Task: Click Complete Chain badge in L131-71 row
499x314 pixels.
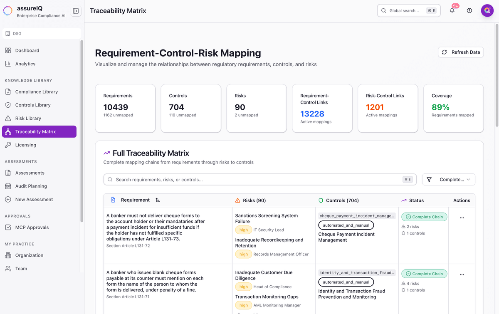Action: pyautogui.click(x=424, y=274)
